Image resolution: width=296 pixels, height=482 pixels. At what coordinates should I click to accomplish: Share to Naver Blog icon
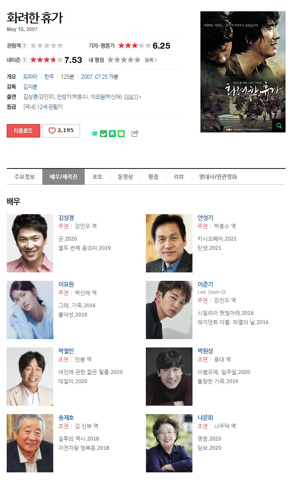(95, 134)
